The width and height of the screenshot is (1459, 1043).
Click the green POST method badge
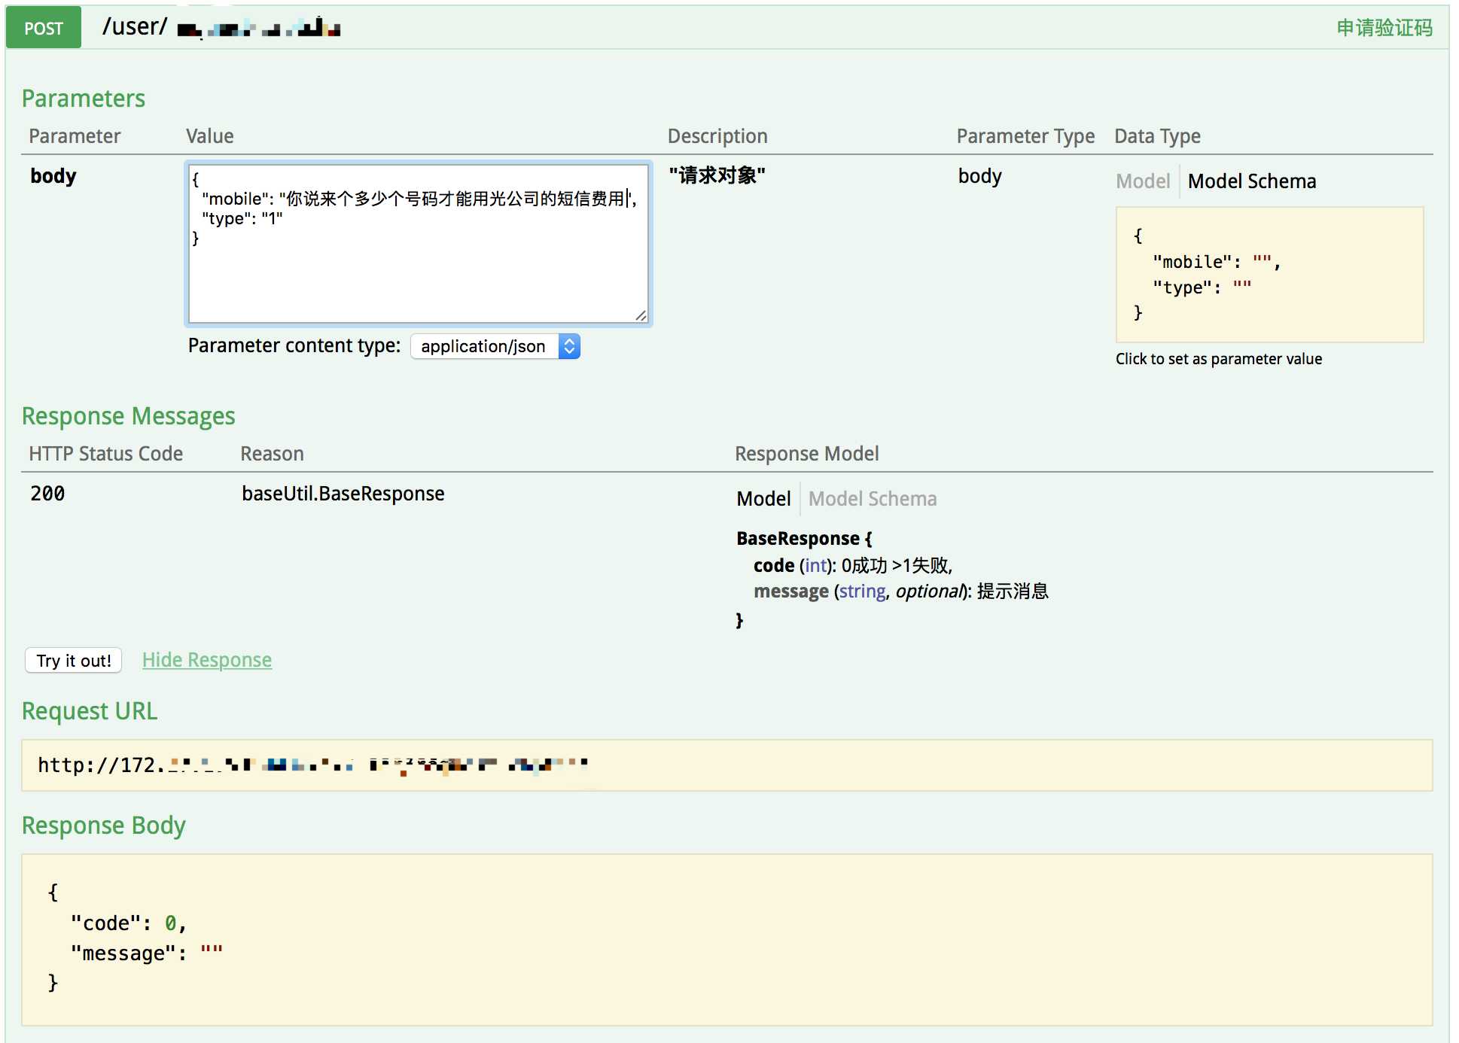pos(44,28)
